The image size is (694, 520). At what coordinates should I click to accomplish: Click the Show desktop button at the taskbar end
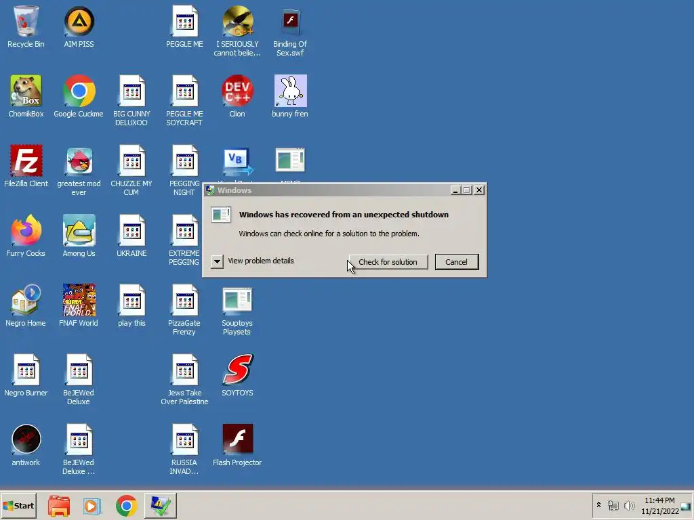tap(686, 506)
